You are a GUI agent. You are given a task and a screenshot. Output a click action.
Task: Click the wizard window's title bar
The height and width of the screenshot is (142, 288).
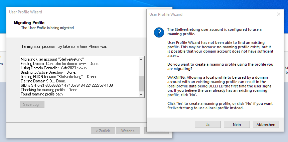[67, 12]
